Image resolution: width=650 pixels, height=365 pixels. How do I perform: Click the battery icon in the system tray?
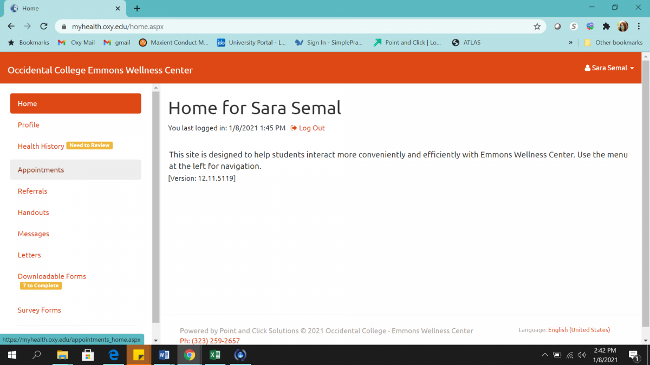557,355
